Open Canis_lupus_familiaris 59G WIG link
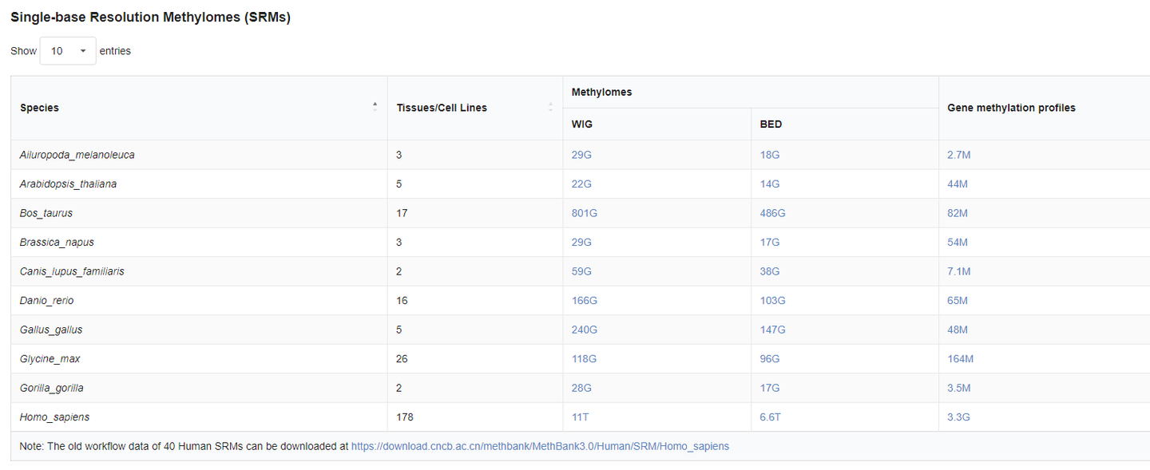 pyautogui.click(x=581, y=271)
